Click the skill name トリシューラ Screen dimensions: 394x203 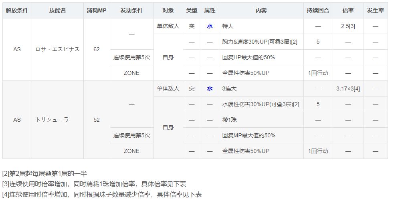52,120
